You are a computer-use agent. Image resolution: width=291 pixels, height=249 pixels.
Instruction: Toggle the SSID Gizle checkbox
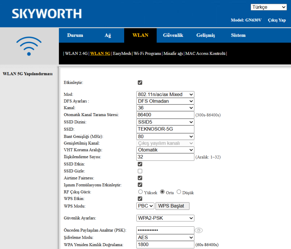coord(140,171)
